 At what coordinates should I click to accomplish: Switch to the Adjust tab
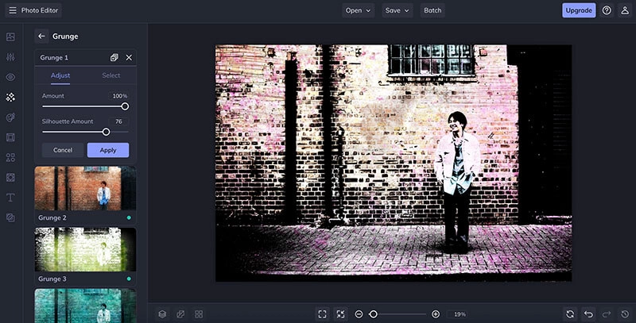point(60,75)
